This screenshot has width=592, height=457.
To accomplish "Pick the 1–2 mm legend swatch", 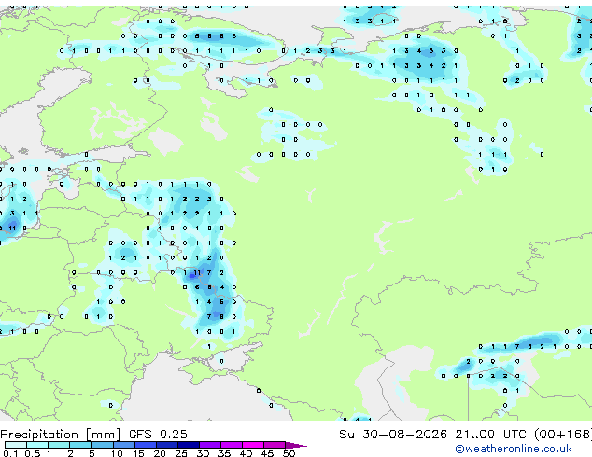I will [59, 445].
